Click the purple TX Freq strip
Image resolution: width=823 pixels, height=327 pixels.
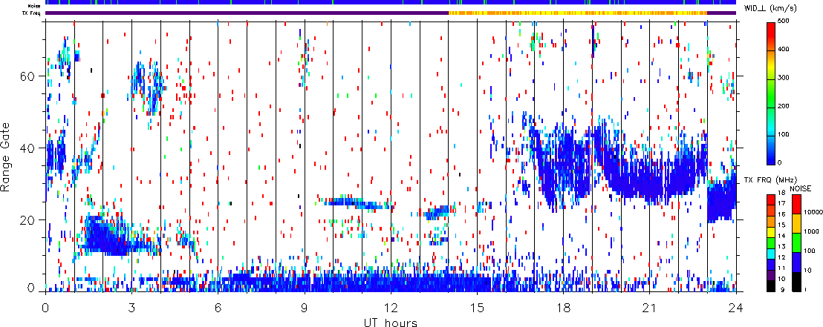(245, 13)
